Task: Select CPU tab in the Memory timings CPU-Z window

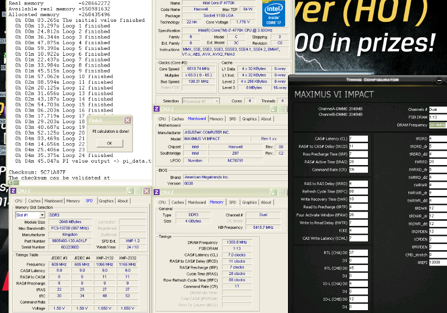Action: tap(162, 202)
